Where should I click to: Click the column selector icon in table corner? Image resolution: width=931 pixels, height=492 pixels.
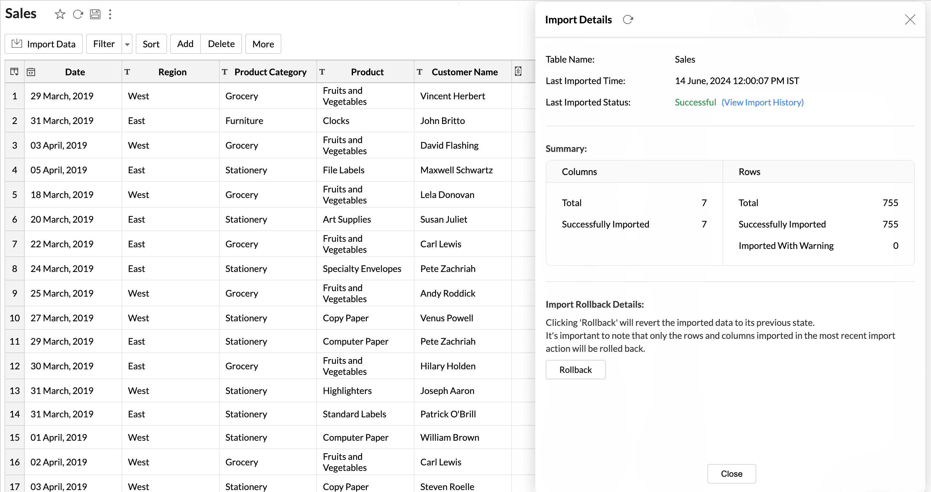[x=15, y=72]
